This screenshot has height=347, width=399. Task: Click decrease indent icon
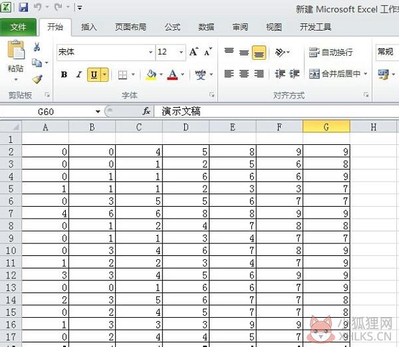pos(280,74)
